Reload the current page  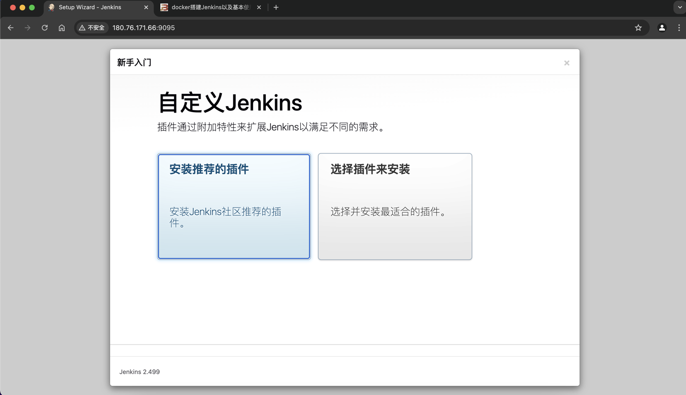[45, 28]
